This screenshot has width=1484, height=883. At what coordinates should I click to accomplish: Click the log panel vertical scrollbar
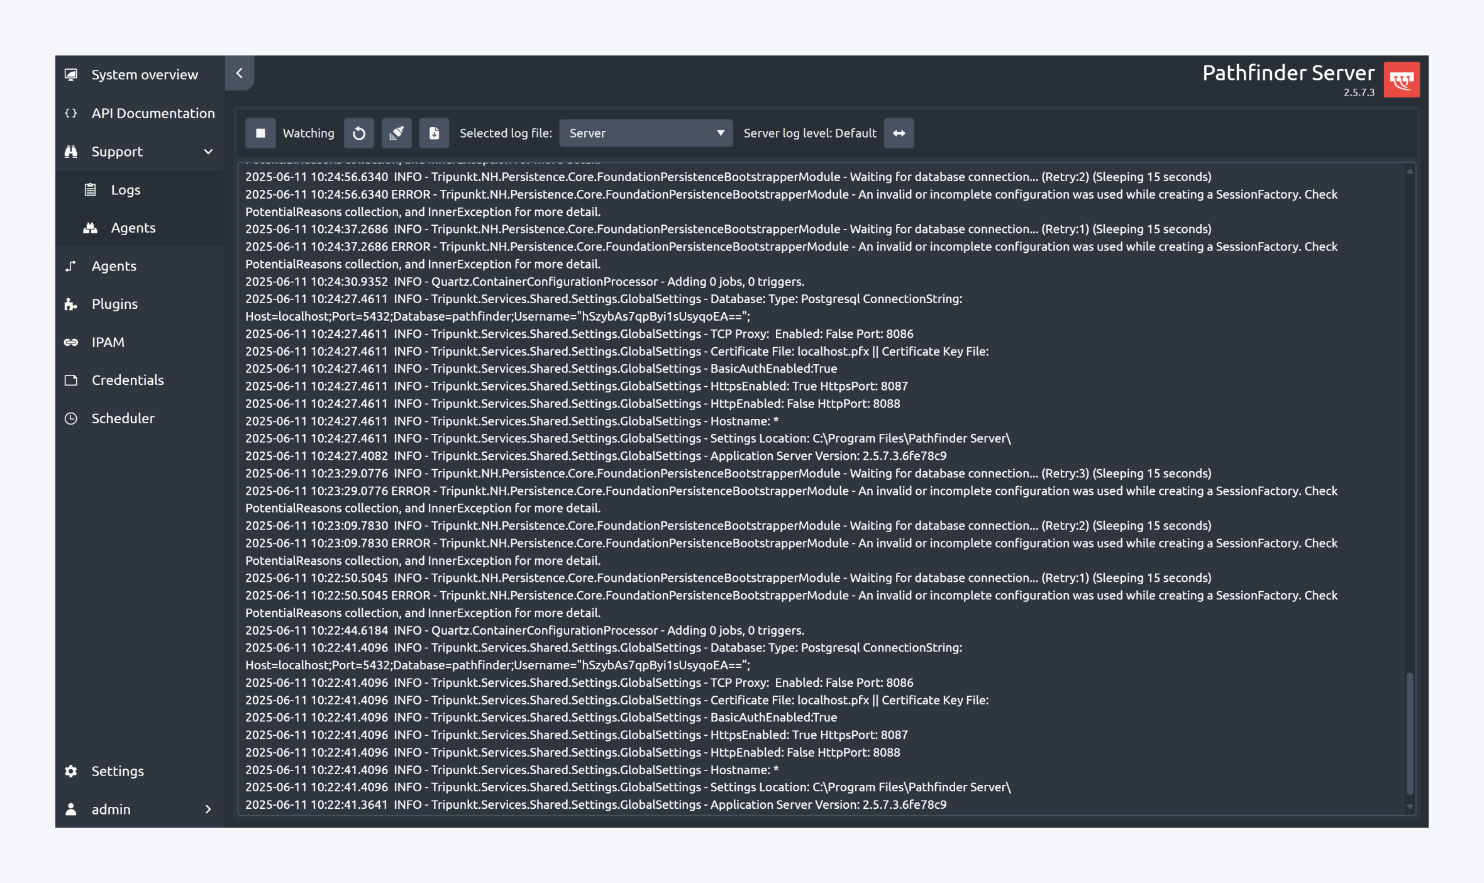coord(1410,733)
